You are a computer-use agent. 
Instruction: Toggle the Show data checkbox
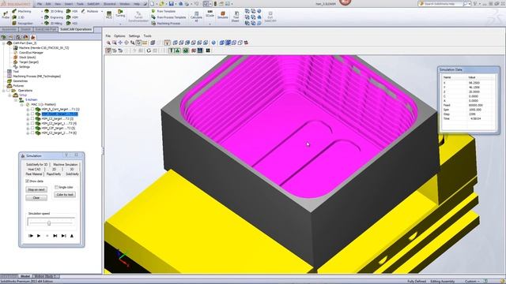point(28,181)
